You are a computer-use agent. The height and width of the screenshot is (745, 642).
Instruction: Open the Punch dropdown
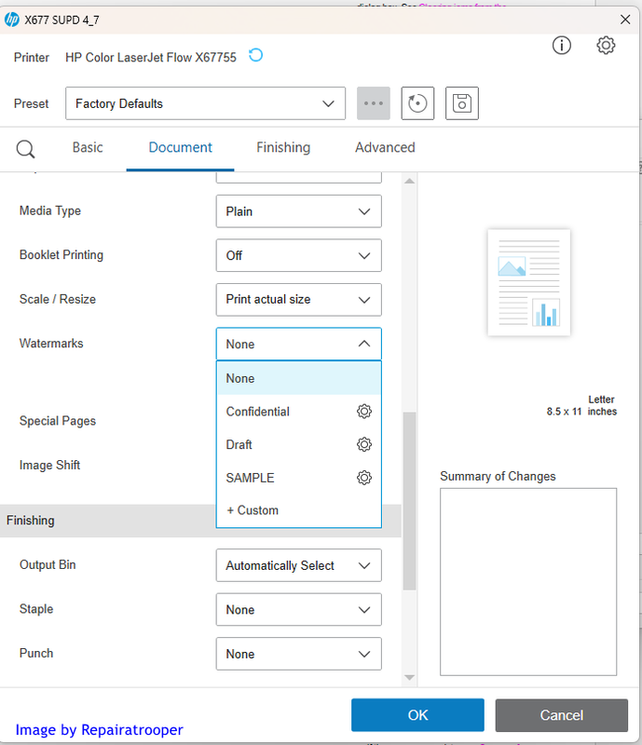(x=299, y=654)
